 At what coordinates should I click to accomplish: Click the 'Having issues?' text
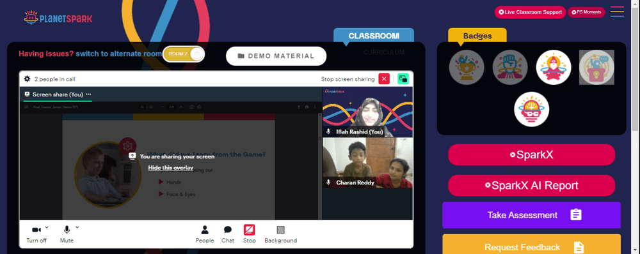point(46,54)
